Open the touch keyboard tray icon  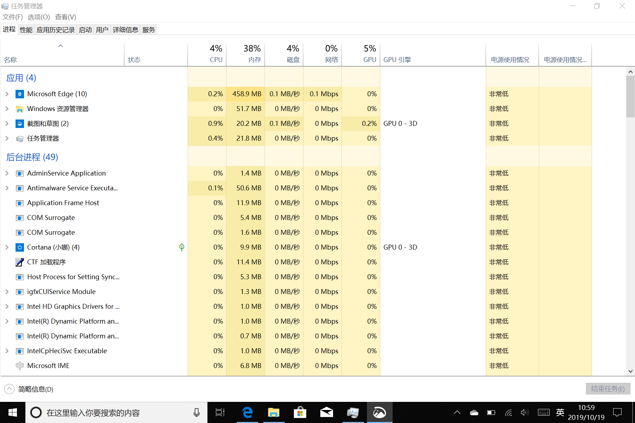click(x=544, y=412)
